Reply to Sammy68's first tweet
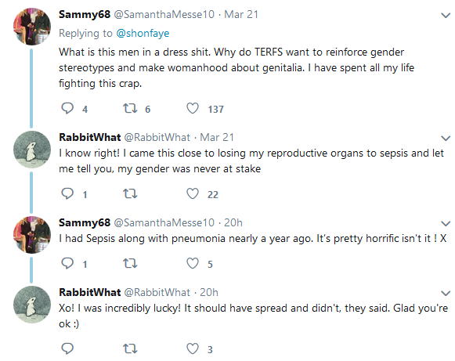This screenshot has width=455, height=361. [67, 109]
